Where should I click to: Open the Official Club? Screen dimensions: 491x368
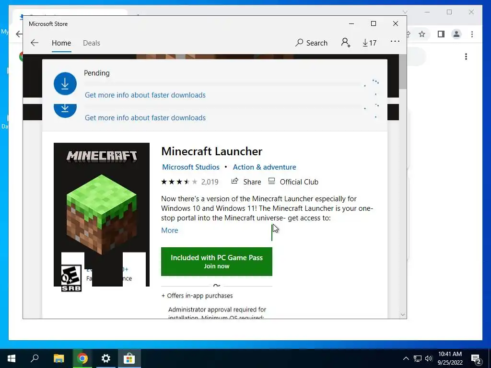click(x=293, y=182)
